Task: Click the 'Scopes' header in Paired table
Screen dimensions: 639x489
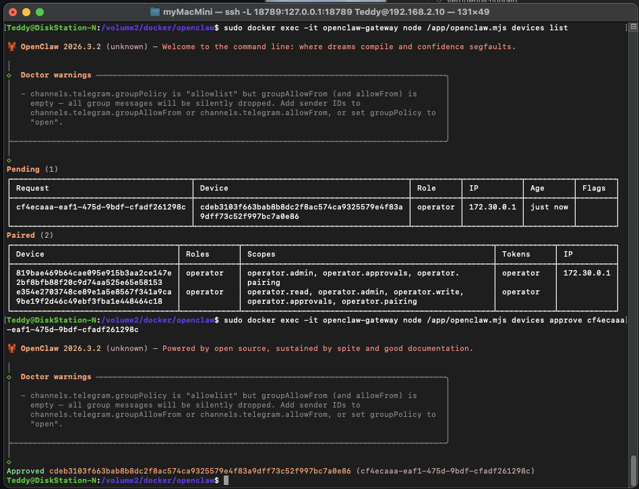Action: tap(261, 254)
